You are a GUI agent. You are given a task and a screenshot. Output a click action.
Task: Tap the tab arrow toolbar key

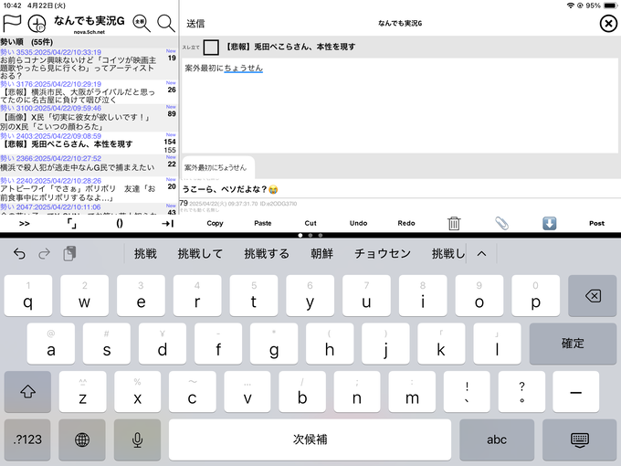[x=167, y=224]
